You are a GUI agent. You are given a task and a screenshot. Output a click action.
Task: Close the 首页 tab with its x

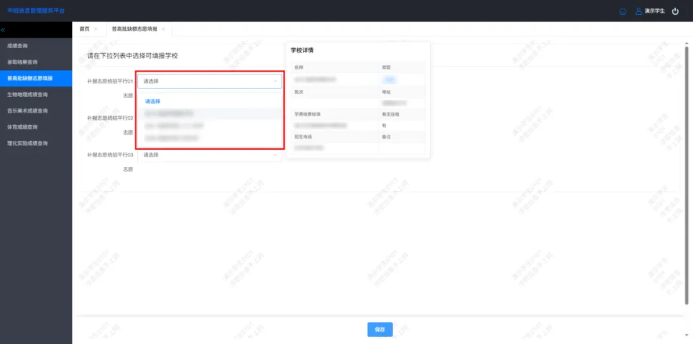coord(96,29)
